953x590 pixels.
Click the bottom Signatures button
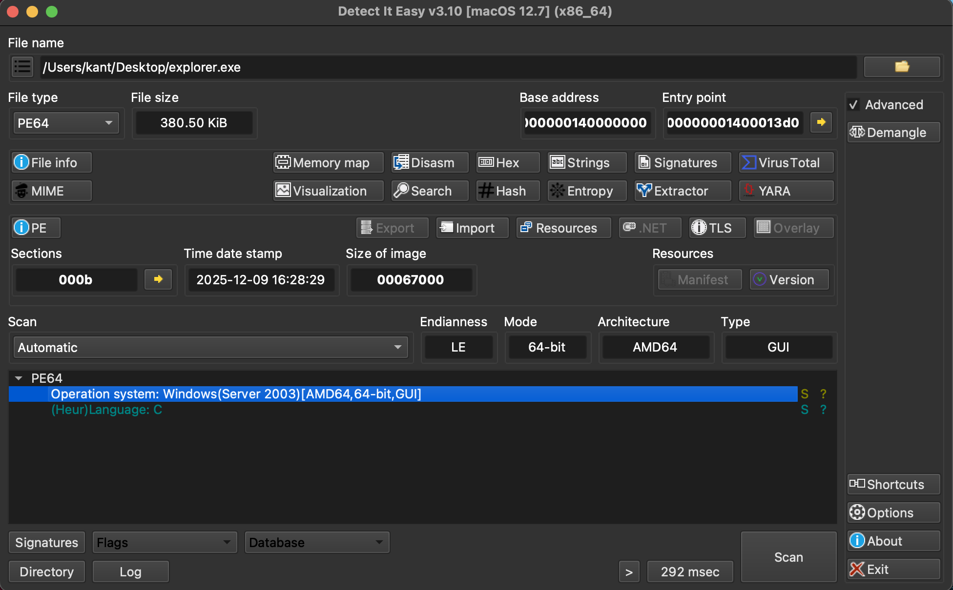(47, 542)
